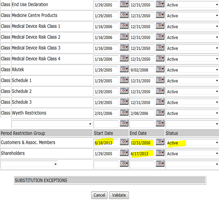Open calendar icon in empty class row start date

tap(124, 123)
